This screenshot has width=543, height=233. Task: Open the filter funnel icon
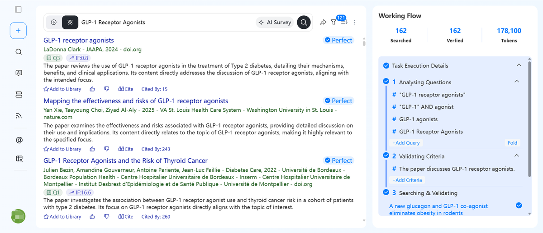pos(333,22)
